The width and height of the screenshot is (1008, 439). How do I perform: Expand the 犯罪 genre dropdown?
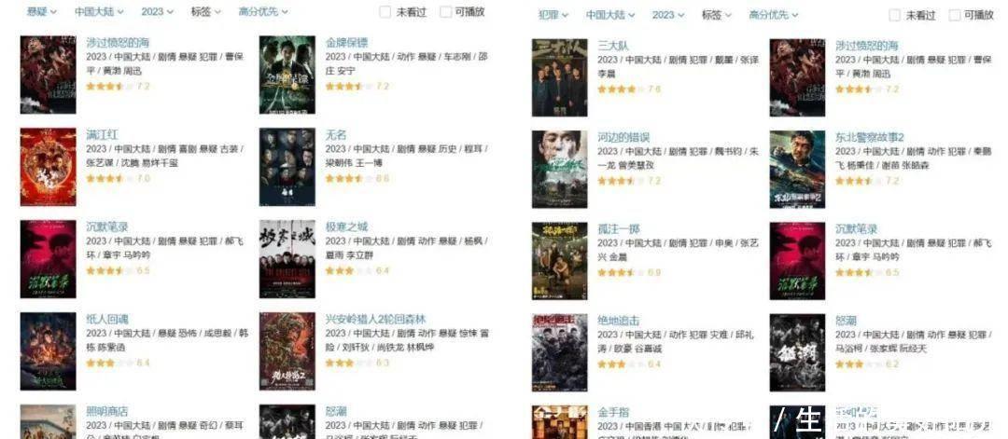[x=553, y=15]
